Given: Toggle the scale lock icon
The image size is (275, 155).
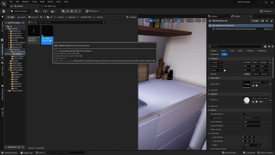Looking at the screenshot, I should click(225, 70).
